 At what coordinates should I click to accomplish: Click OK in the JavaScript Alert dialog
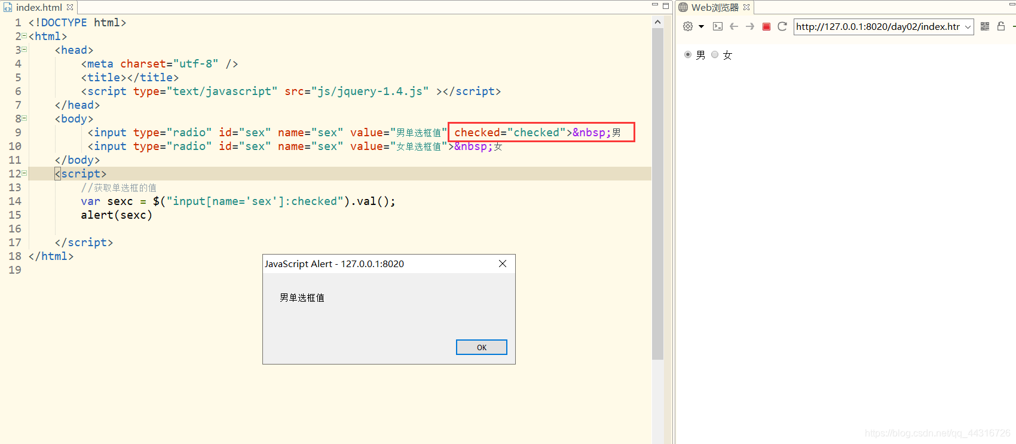tap(482, 347)
